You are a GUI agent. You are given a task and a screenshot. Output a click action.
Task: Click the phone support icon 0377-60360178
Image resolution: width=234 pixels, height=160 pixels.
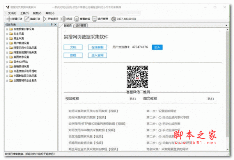point(114,19)
